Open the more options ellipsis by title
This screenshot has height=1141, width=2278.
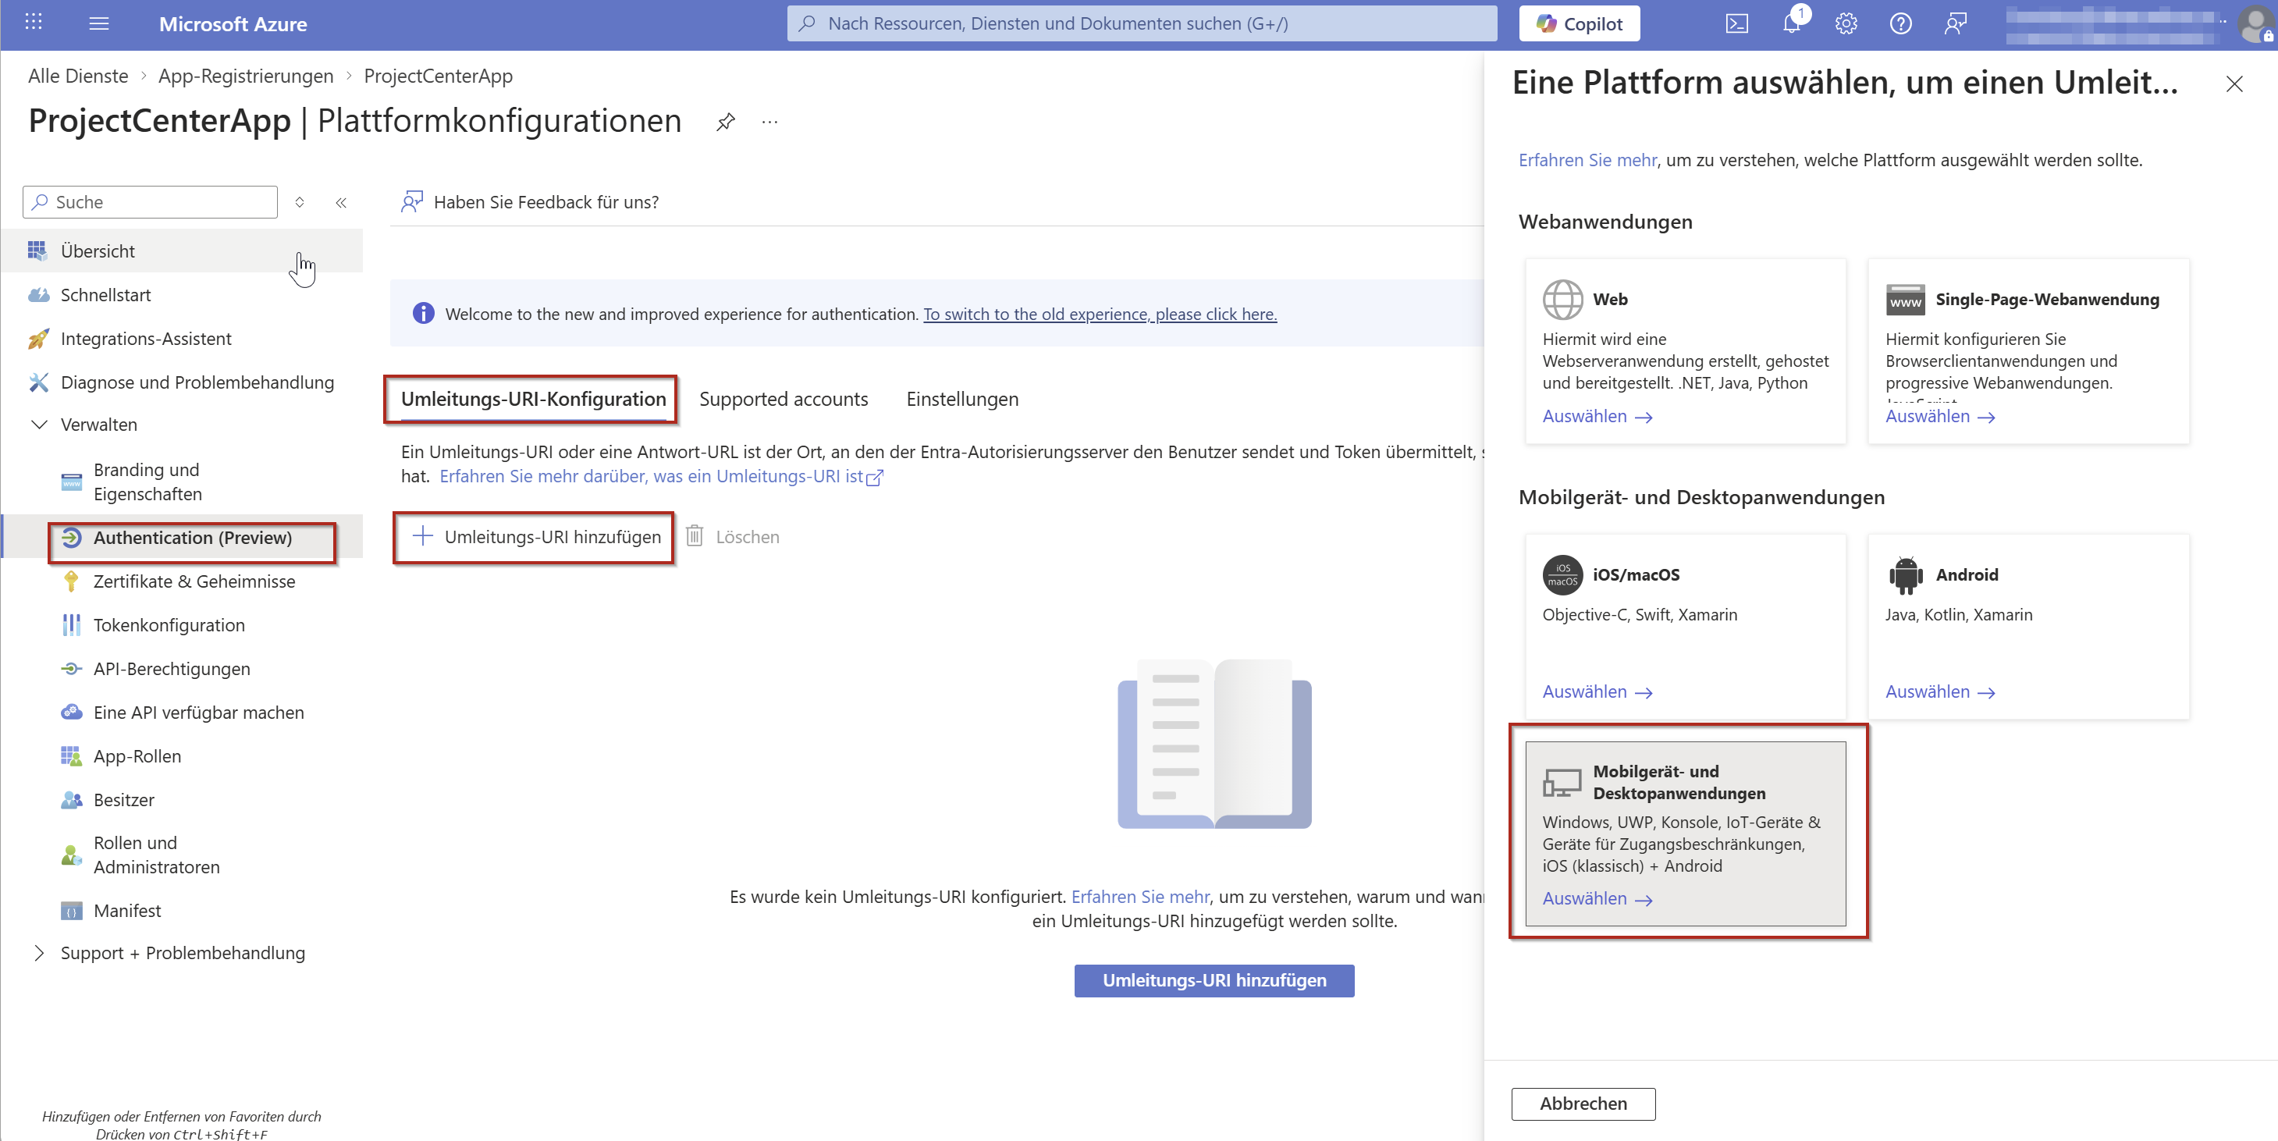[769, 122]
